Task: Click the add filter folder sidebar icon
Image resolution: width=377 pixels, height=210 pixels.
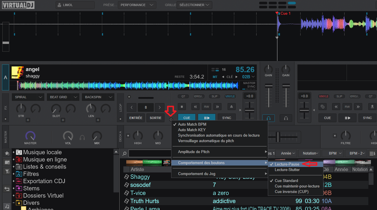Action: point(7,171)
